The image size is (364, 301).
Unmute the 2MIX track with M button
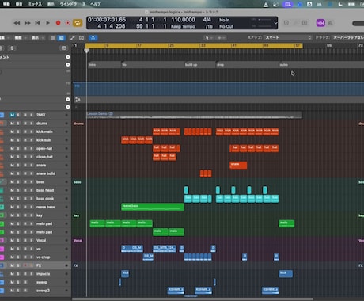click(x=12, y=115)
